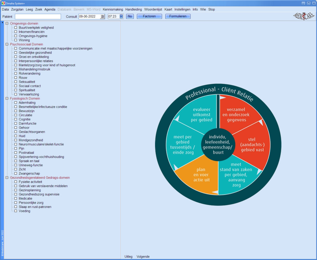Open the Instellingen menu
This screenshot has width=317, height=260.
(182, 9)
